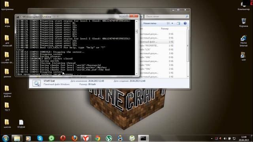Open uTorrent from the taskbar
Image resolution: width=253 pixels, height=142 pixels.
[109, 138]
